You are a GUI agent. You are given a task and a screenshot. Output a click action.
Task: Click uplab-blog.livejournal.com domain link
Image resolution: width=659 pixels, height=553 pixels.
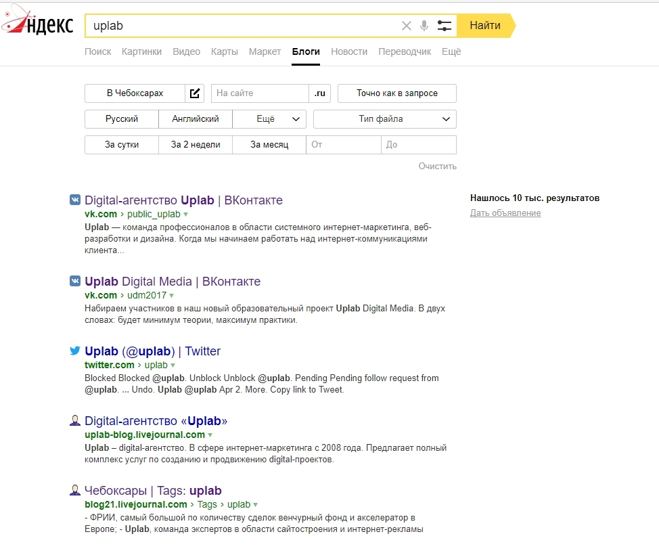(x=145, y=435)
